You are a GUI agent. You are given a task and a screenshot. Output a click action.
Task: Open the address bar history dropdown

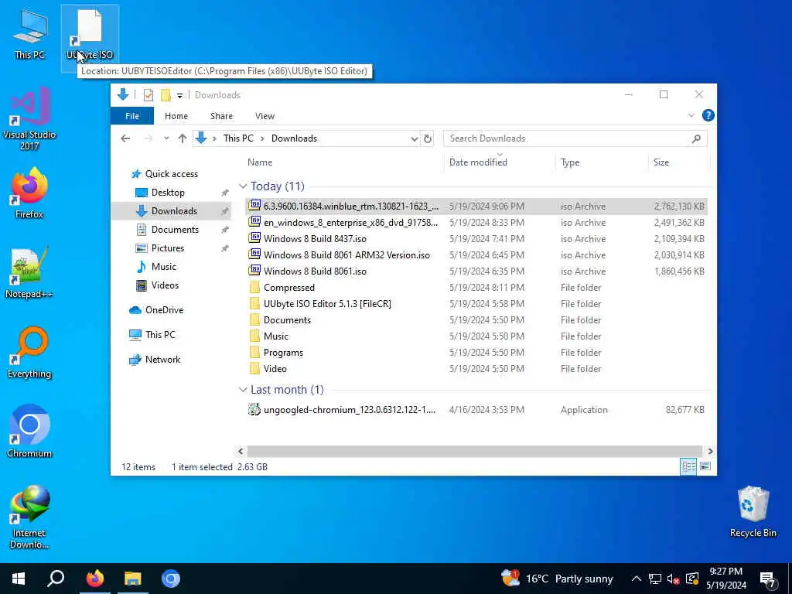[415, 138]
